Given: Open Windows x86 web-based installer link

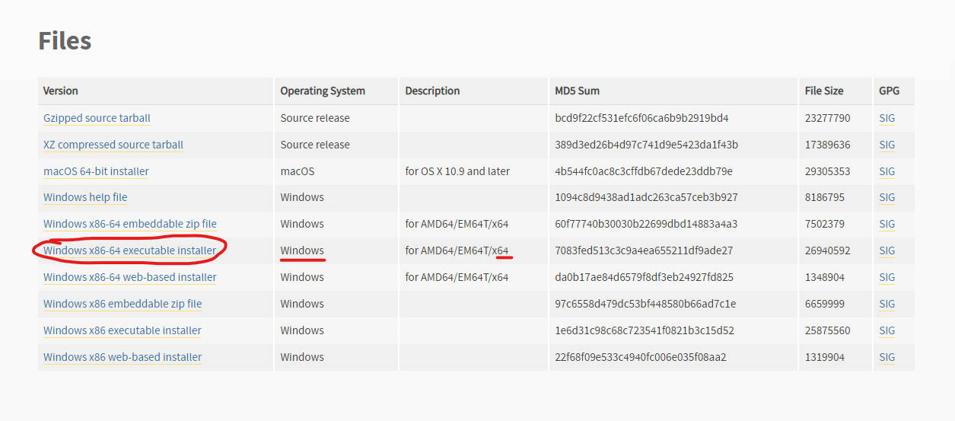Looking at the screenshot, I should [x=123, y=357].
